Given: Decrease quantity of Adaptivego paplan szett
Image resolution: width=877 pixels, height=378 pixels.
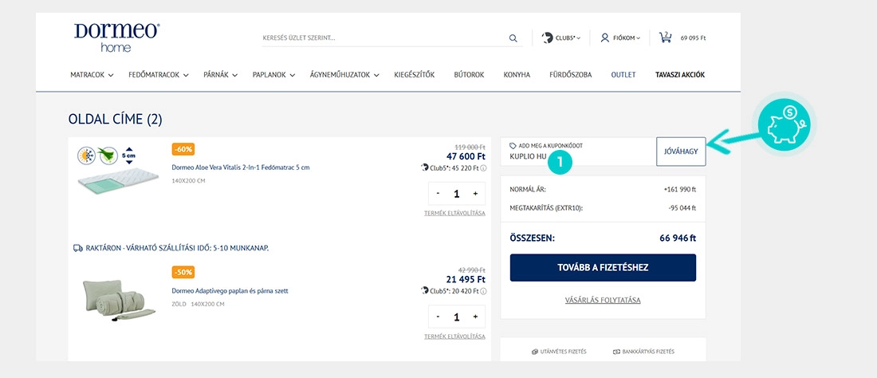Looking at the screenshot, I should [x=438, y=317].
